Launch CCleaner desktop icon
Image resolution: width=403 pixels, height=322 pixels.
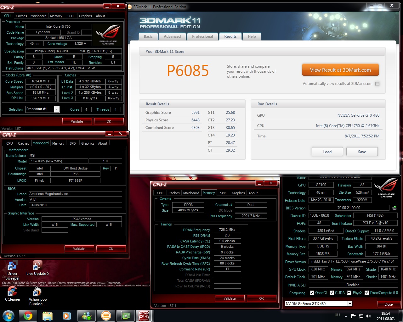[x=12, y=294]
